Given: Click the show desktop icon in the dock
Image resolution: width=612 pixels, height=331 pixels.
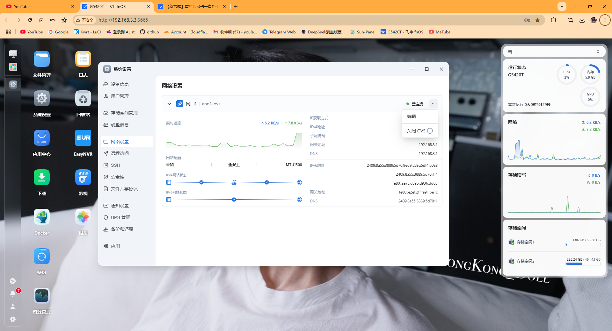Looking at the screenshot, I should coord(13,54).
